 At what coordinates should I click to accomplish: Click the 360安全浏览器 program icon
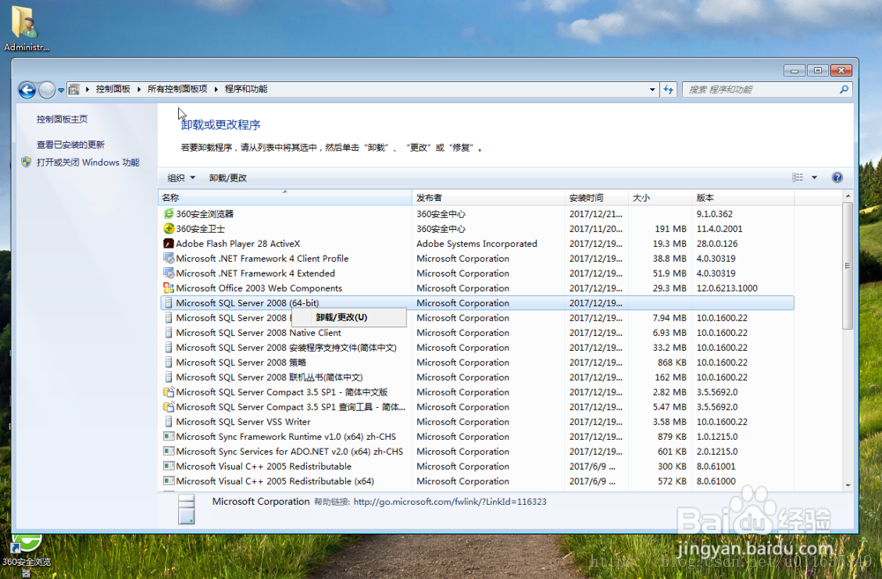pos(168,213)
